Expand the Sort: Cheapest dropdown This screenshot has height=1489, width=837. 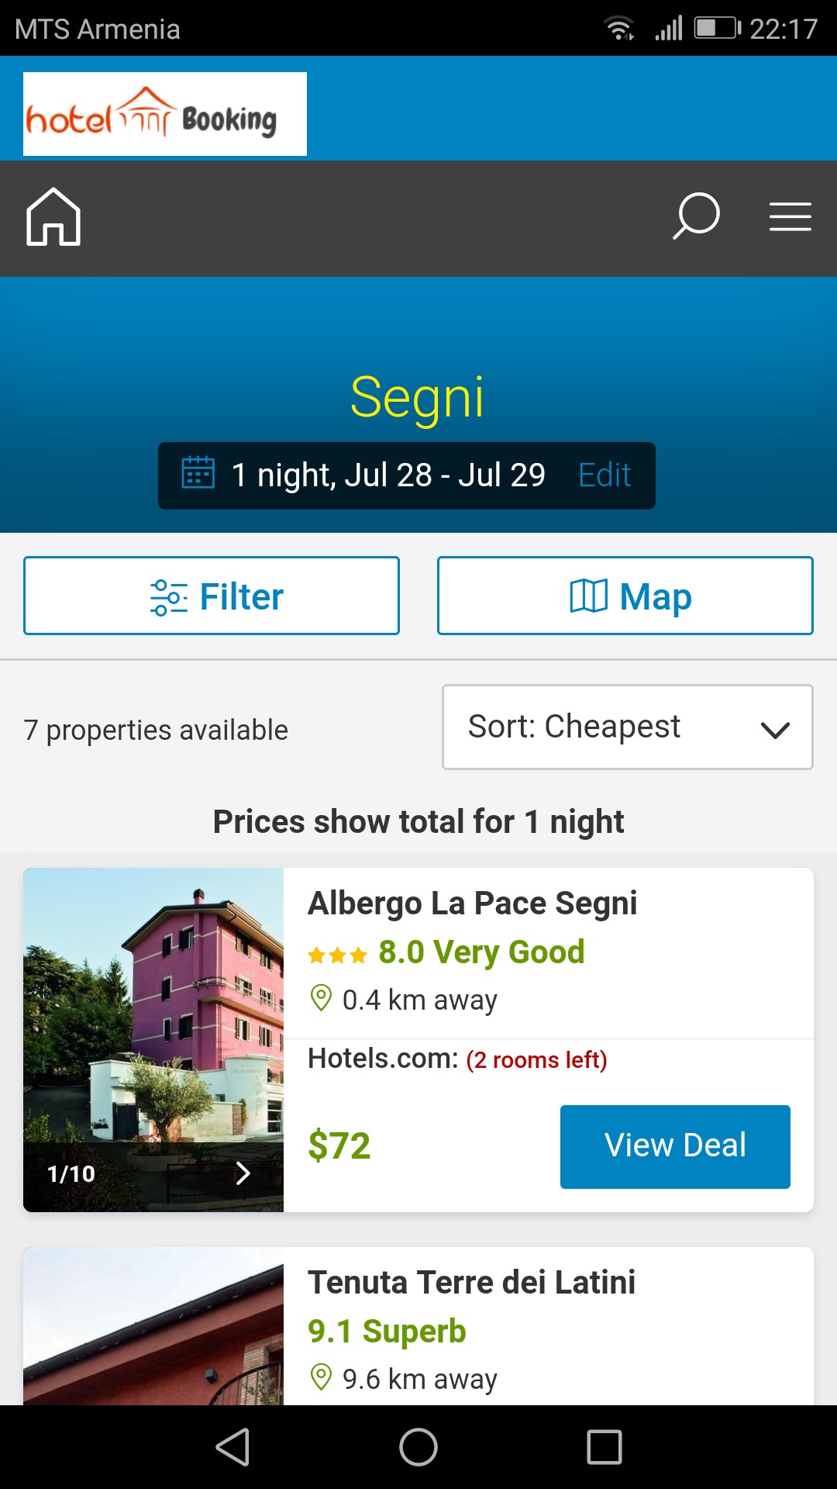[x=627, y=727]
